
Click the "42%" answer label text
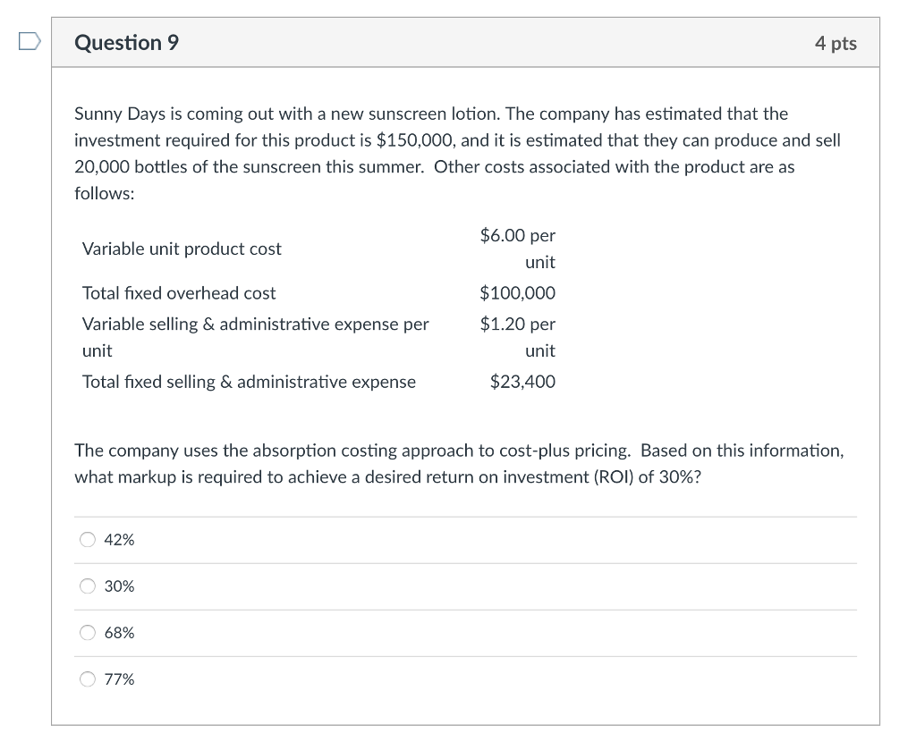pyautogui.click(x=120, y=540)
